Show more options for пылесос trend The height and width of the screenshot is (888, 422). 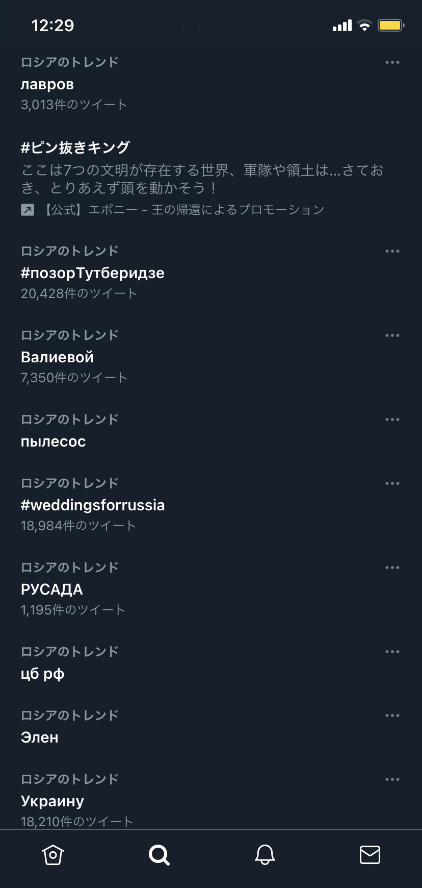392,420
